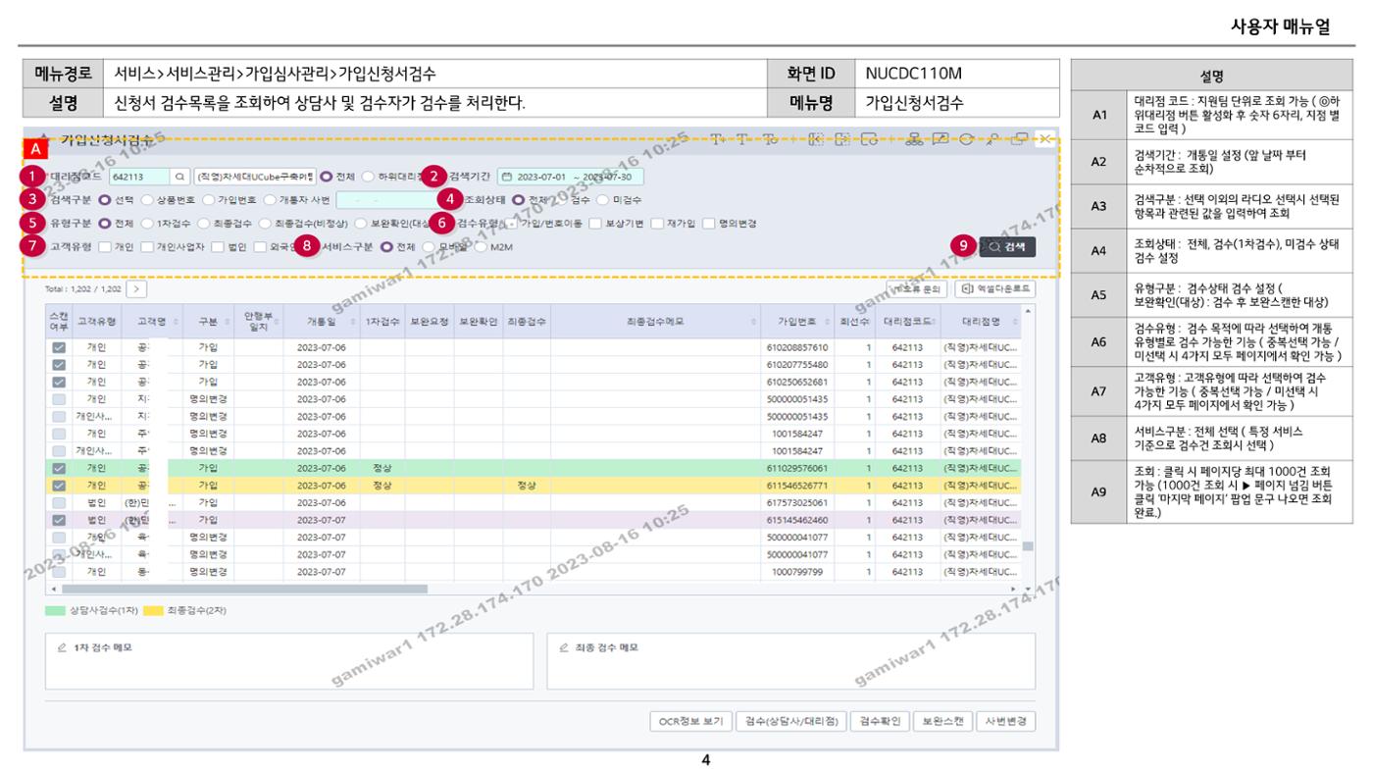Click the refresh circle icon in title bar
1373x773 pixels.
pyautogui.click(x=967, y=139)
